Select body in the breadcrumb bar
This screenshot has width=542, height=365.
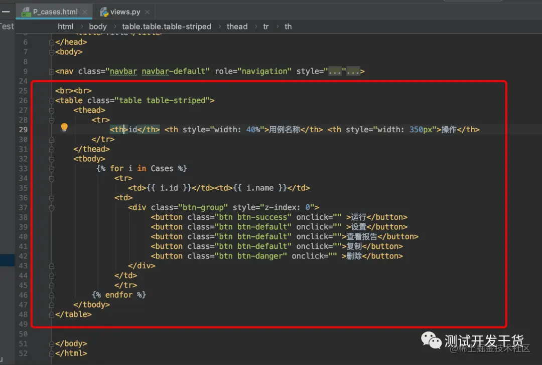[98, 27]
